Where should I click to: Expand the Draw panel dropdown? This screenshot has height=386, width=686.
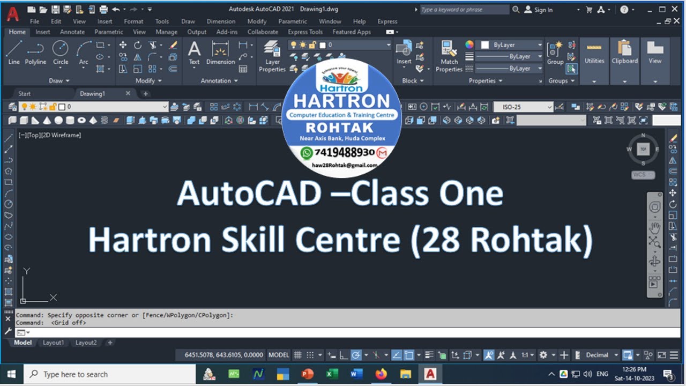click(x=59, y=81)
